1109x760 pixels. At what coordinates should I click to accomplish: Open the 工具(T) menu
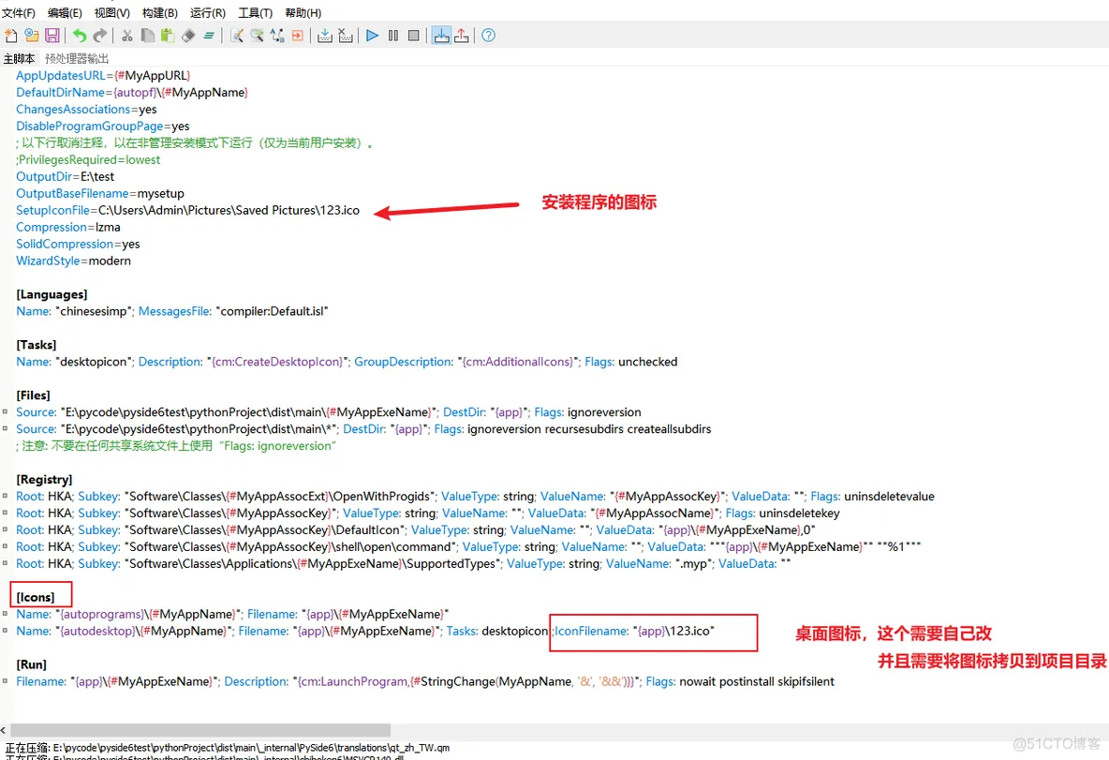pos(255,13)
